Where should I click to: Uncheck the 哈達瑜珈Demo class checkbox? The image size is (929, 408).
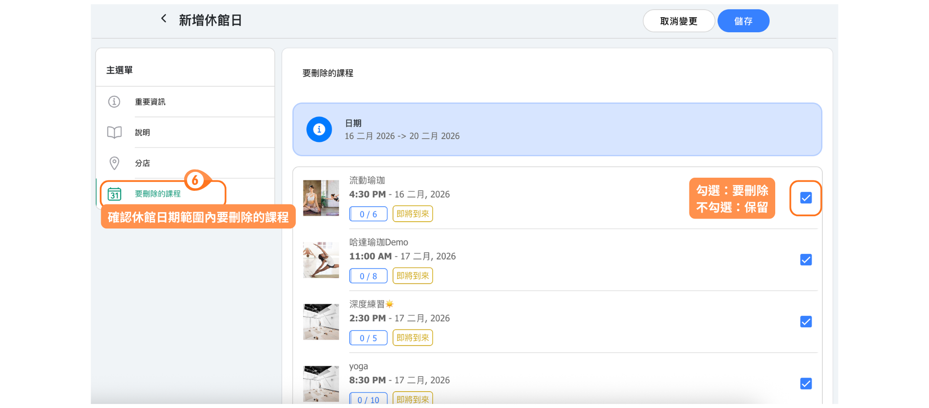pyautogui.click(x=806, y=260)
